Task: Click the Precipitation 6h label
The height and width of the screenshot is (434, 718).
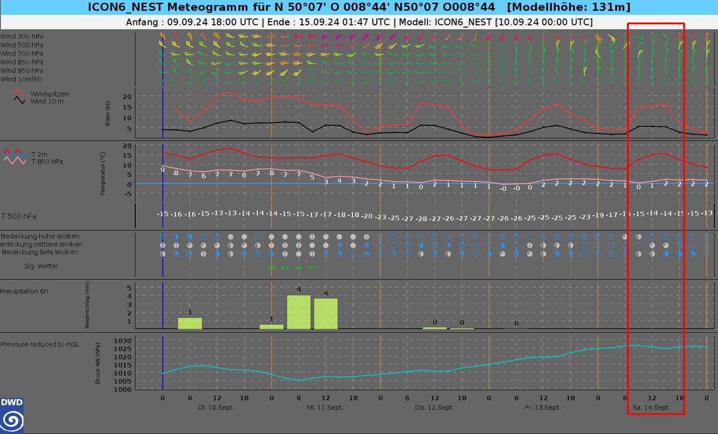Action: coord(24,291)
